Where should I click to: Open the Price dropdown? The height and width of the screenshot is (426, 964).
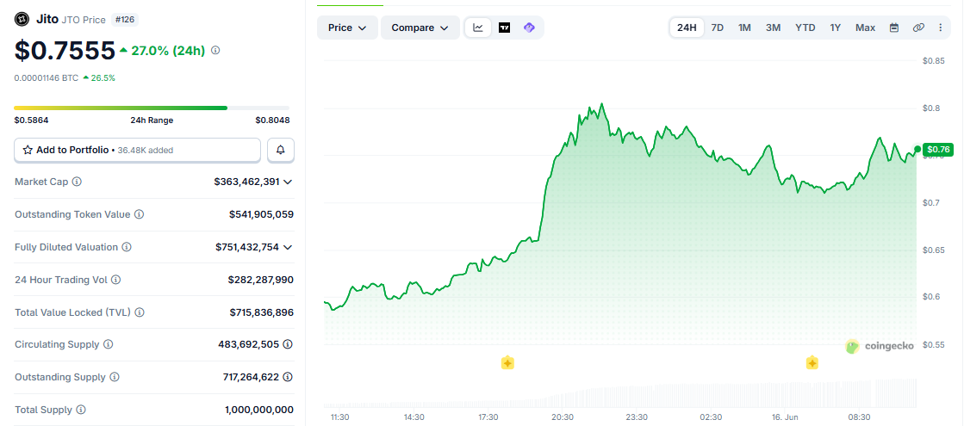347,28
